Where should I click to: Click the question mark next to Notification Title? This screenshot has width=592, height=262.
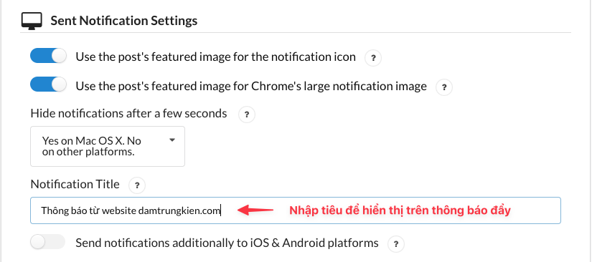[137, 185]
